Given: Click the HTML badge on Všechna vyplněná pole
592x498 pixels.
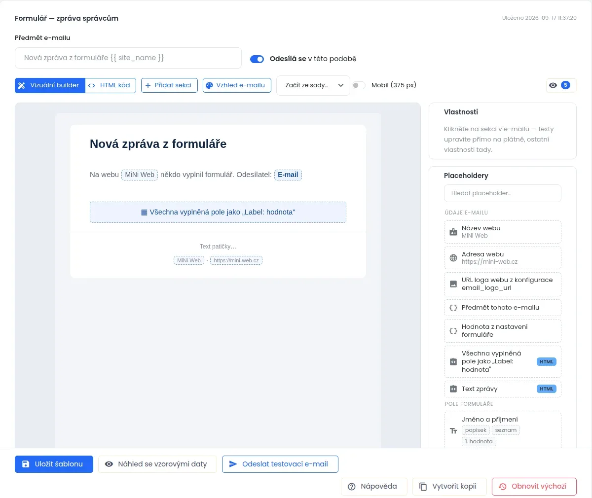Looking at the screenshot, I should click(x=547, y=361).
